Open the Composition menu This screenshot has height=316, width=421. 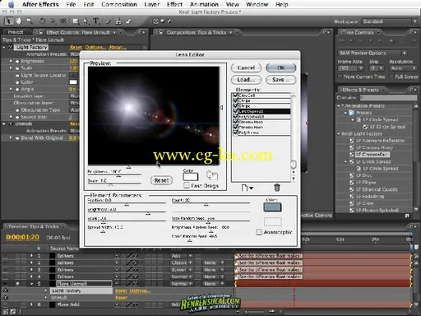click(119, 4)
